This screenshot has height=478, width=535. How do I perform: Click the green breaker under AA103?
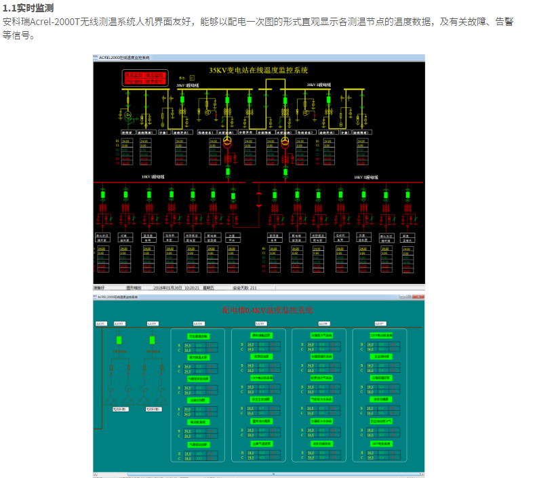152,340
